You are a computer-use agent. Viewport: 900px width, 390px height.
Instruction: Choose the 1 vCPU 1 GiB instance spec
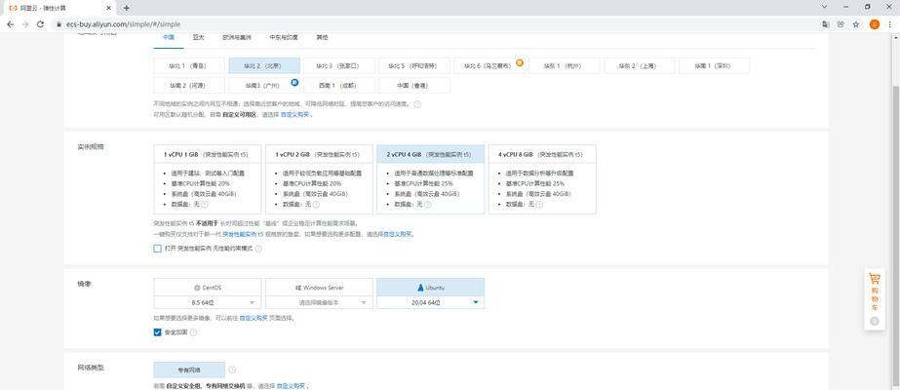(208, 179)
